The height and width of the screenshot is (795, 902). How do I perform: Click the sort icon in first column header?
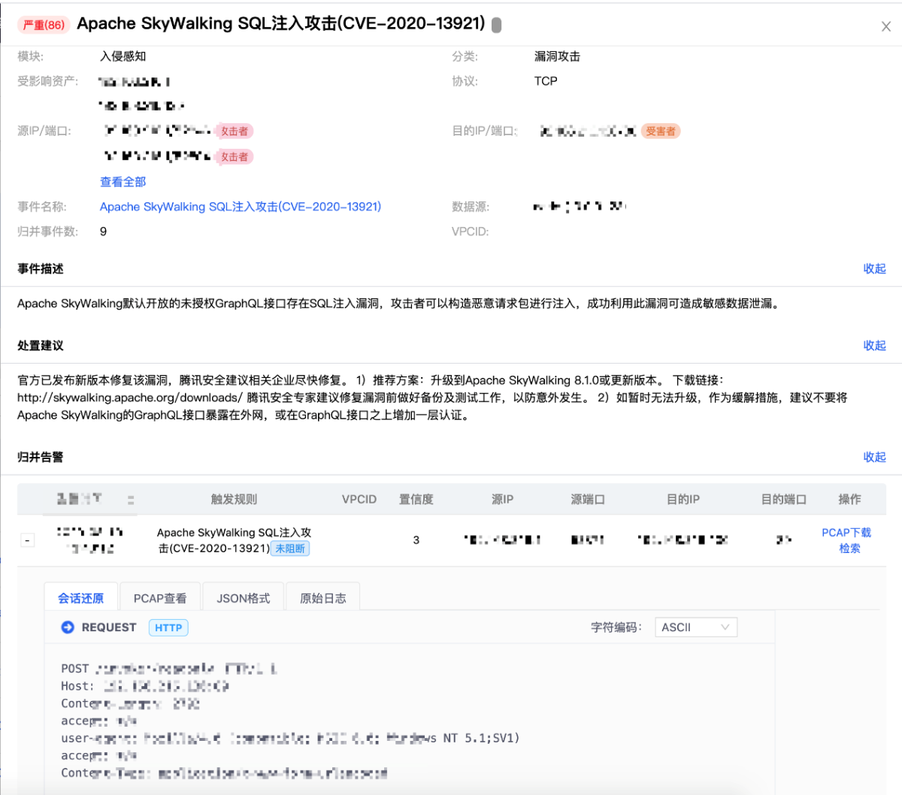[x=131, y=500]
